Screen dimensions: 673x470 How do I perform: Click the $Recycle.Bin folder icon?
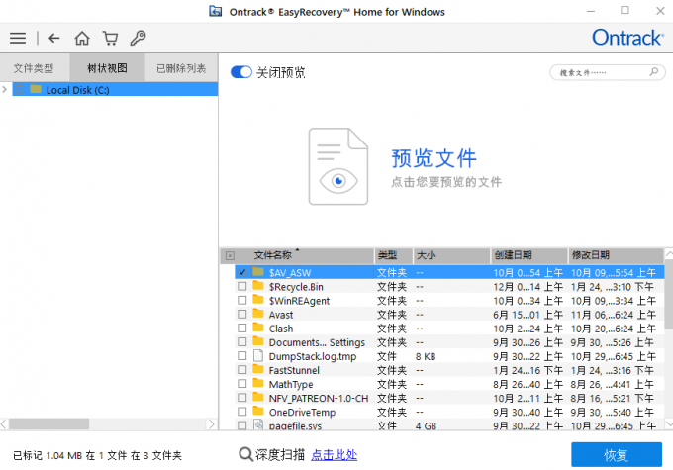tap(258, 286)
